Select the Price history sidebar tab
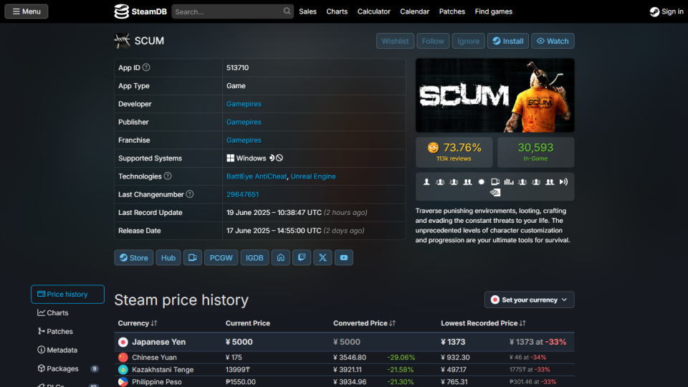The width and height of the screenshot is (688, 387). tap(67, 294)
